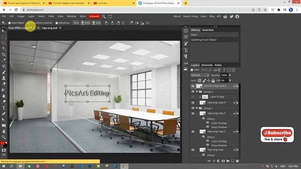Open the Image menu
Screen dimensions: 301x169
tap(21, 16)
